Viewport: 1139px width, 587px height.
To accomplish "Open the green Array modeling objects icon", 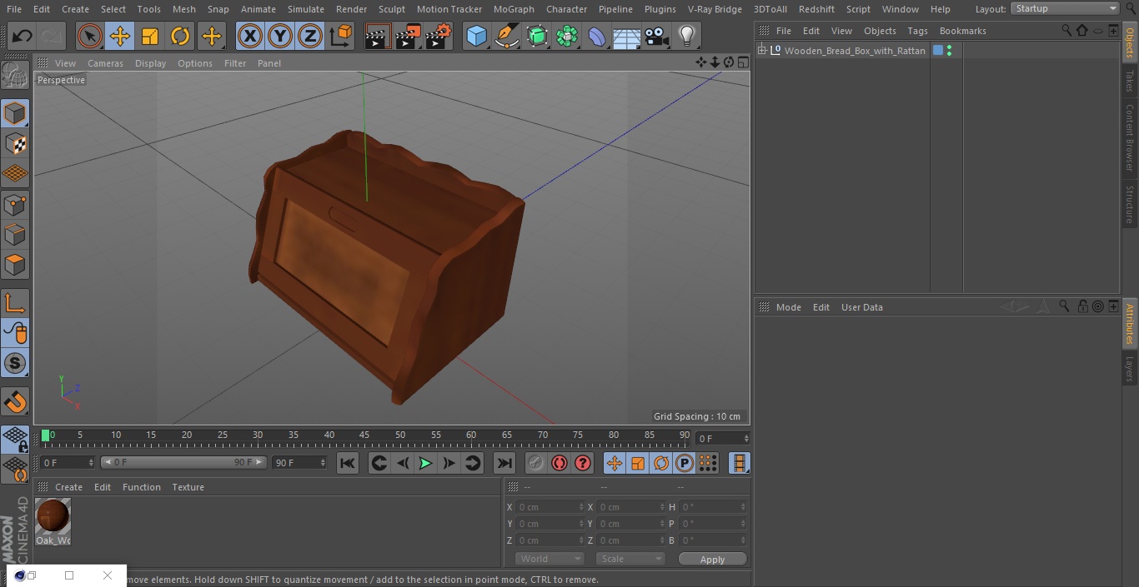I will click(567, 37).
